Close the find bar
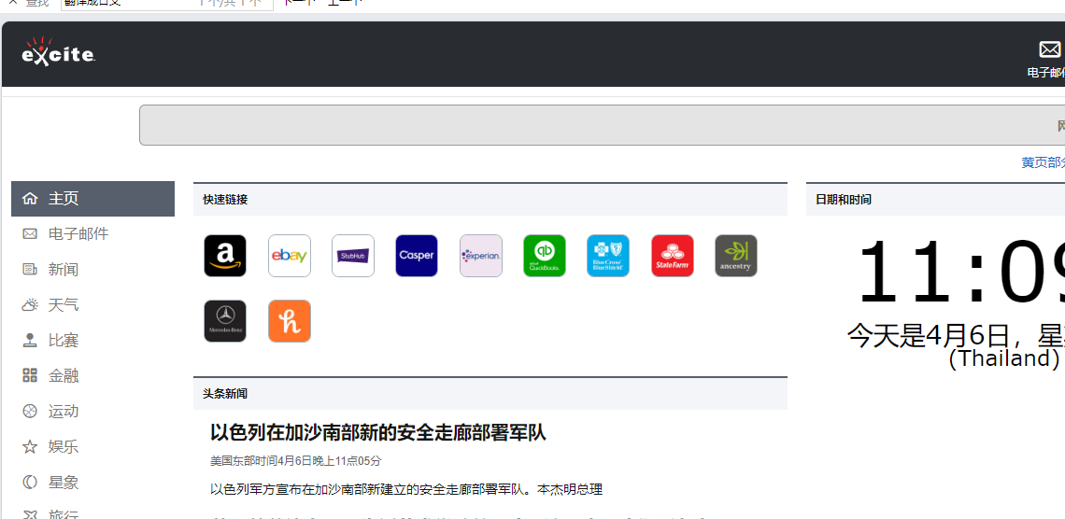Screen dimensions: 1065x519 click(12, 3)
